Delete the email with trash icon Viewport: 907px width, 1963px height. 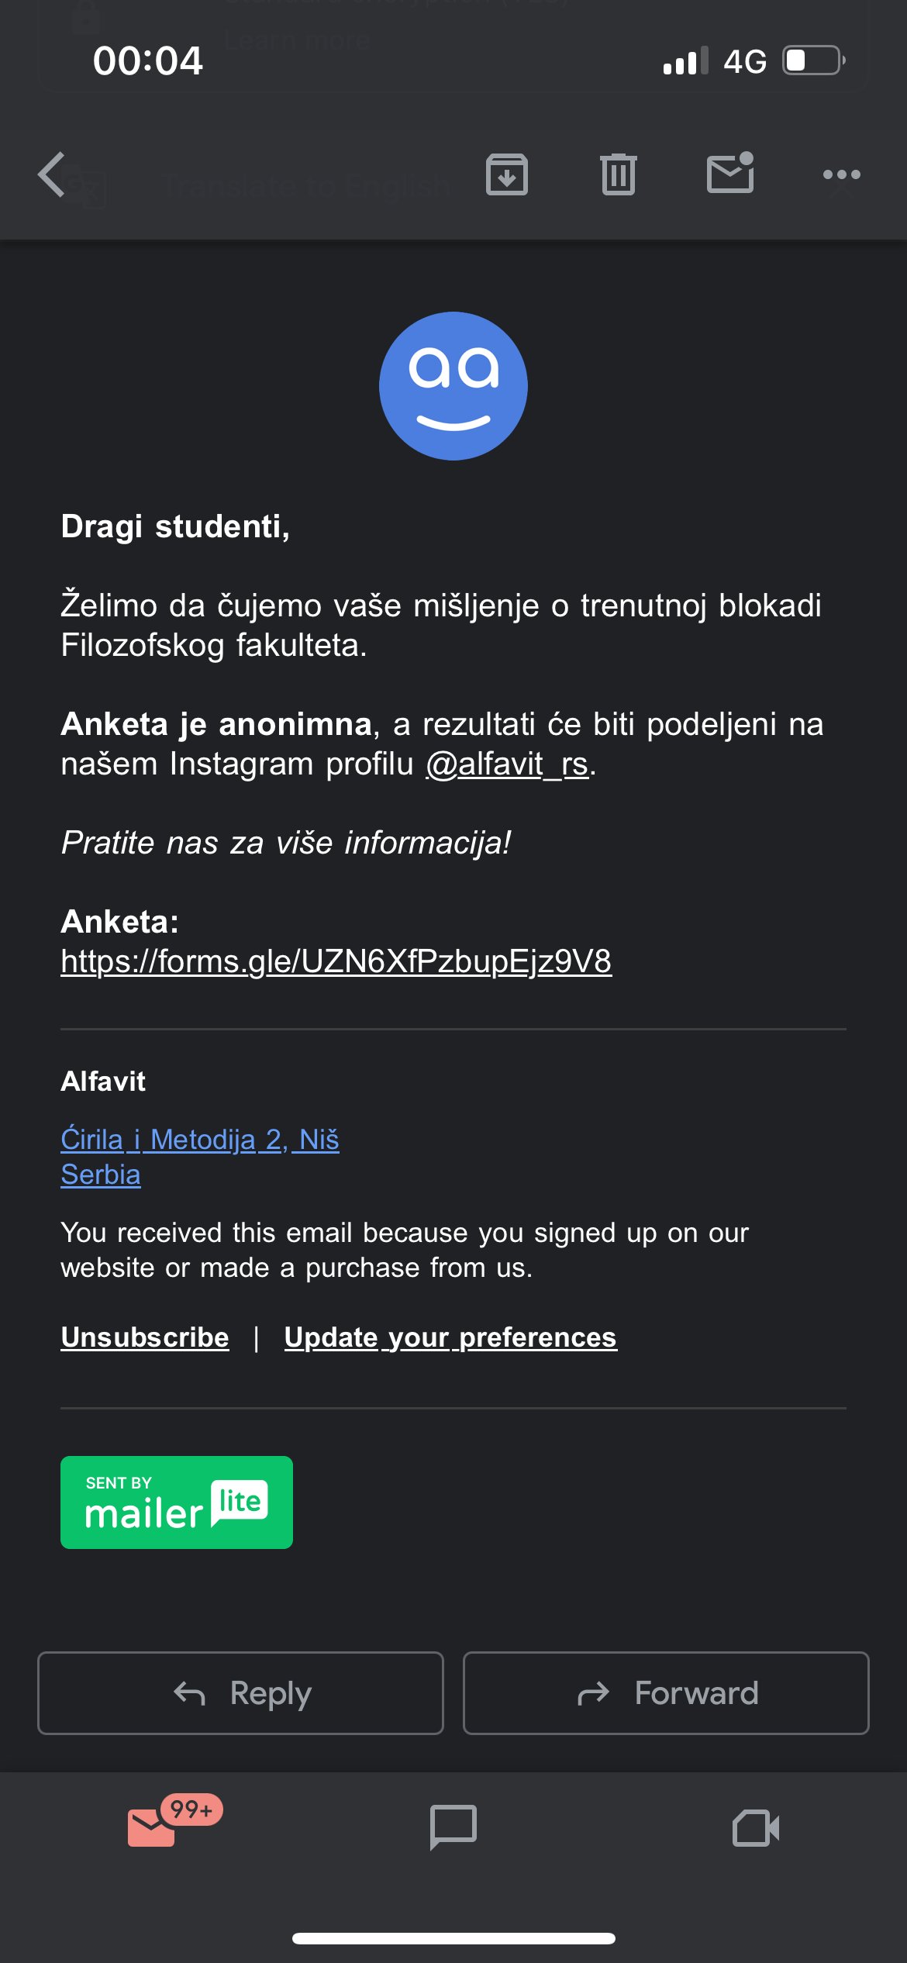pyautogui.click(x=616, y=174)
